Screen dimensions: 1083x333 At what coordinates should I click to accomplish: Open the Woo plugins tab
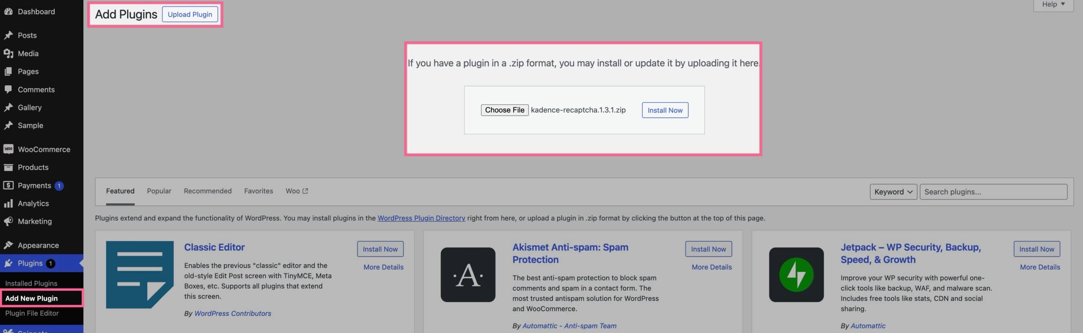pyautogui.click(x=297, y=191)
